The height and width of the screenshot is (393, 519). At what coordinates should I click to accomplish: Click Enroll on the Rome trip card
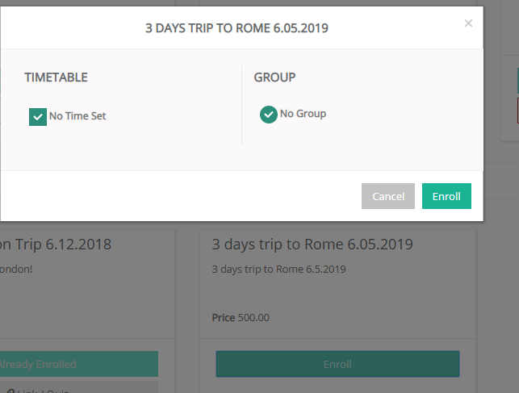coord(337,364)
